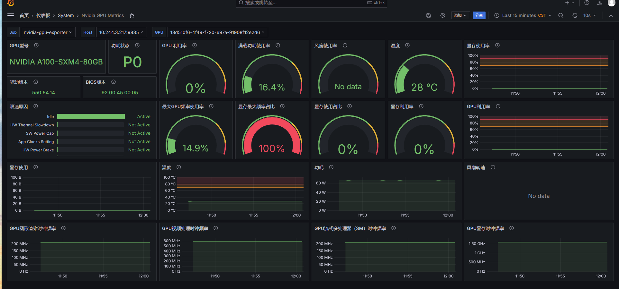Screen dimensions: 619x289
Task: Click the NVIDIA A100-SXM4-80GB value
Action: tap(56, 62)
